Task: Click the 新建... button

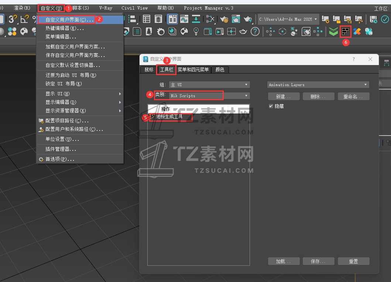Action: click(x=284, y=96)
